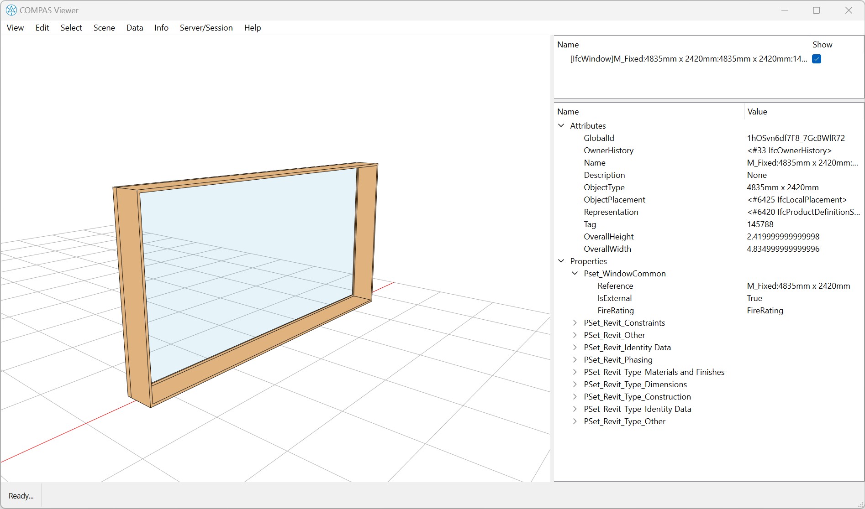
Task: Expand PSet_Revit_Type_Dimensions property set
Action: click(x=575, y=384)
